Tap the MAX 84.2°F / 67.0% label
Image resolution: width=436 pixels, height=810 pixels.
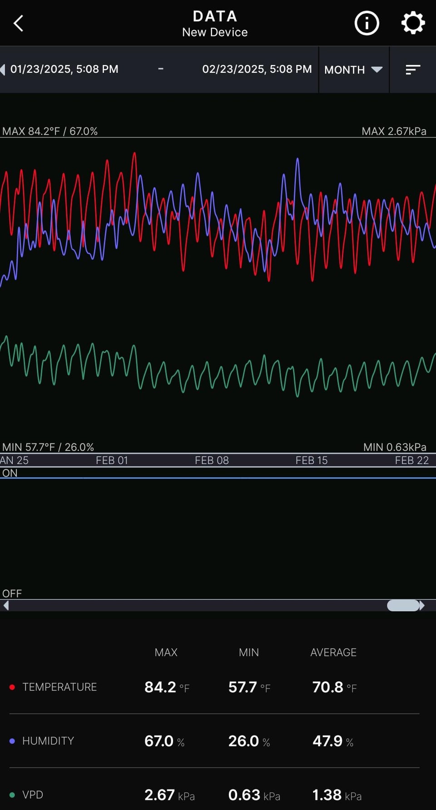50,131
